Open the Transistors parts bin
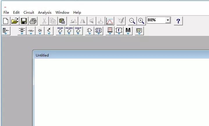This screenshot has width=209, height=126. point(49,31)
